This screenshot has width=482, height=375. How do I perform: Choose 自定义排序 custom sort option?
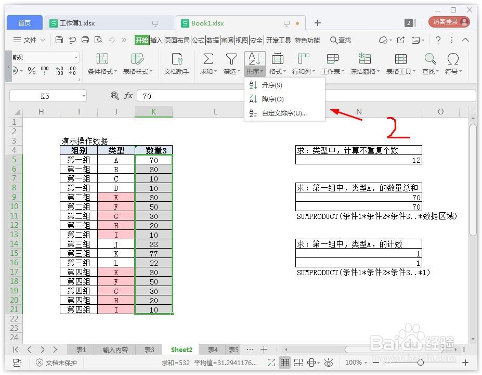point(284,114)
